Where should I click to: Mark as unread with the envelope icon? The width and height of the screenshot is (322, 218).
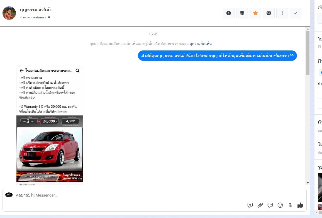tap(269, 13)
